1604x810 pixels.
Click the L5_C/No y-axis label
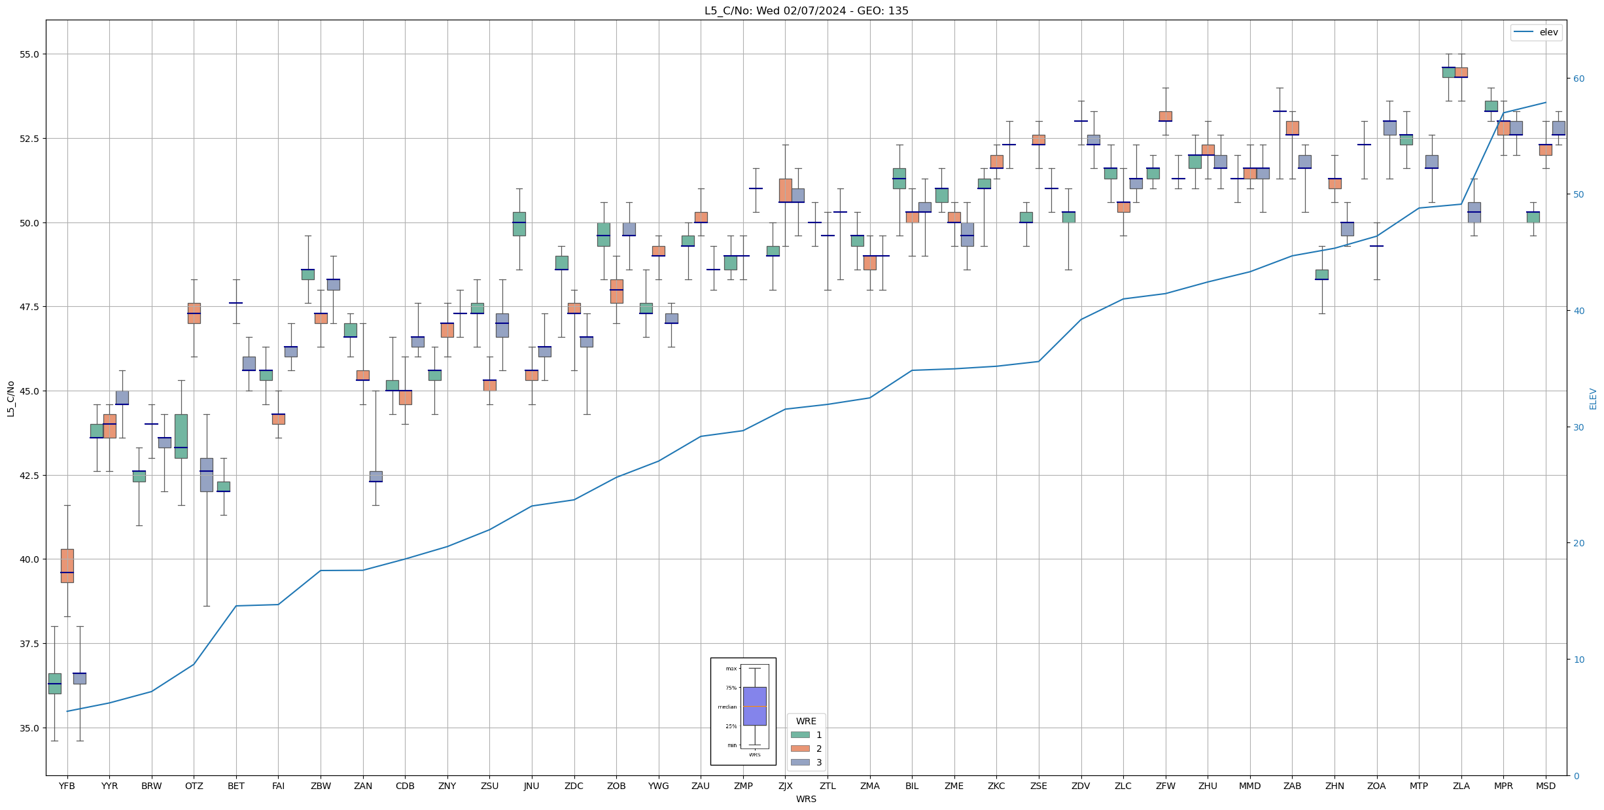(x=10, y=398)
